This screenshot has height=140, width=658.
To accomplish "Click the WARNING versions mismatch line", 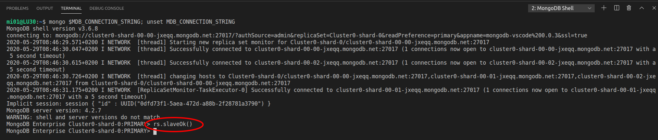I will pyautogui.click(x=83, y=117).
